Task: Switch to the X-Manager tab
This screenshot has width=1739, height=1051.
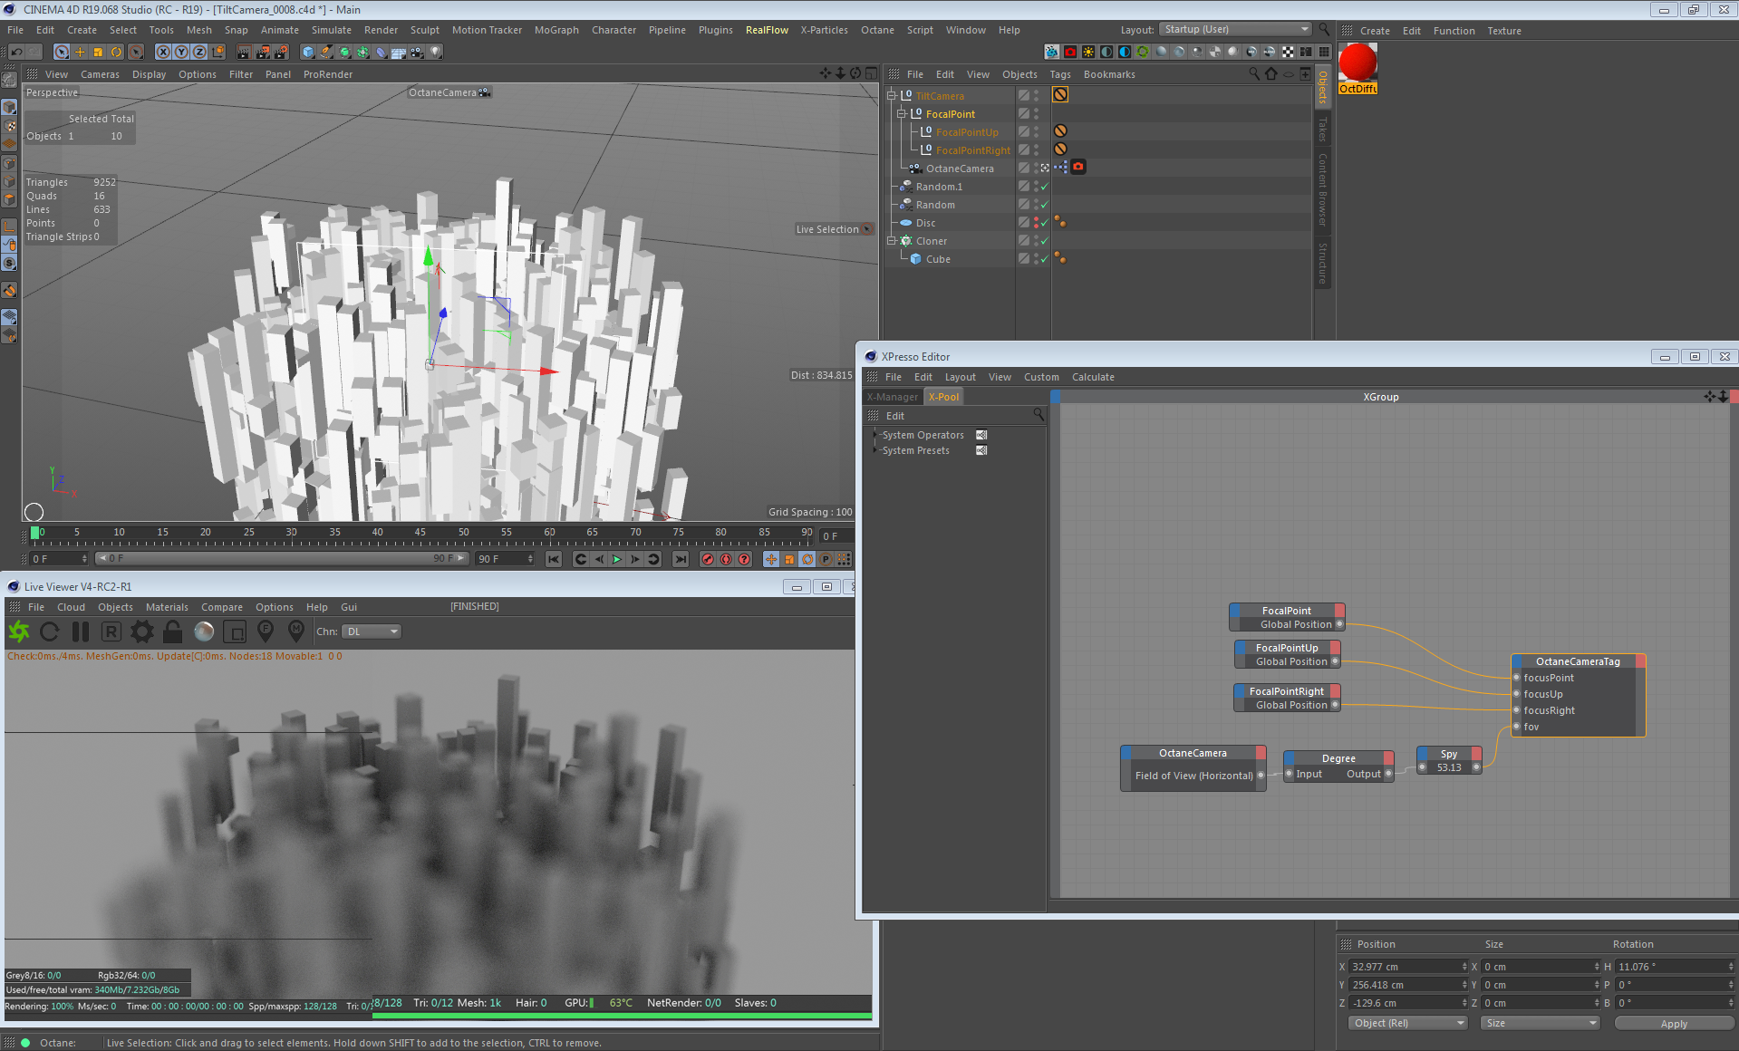Action: [893, 397]
